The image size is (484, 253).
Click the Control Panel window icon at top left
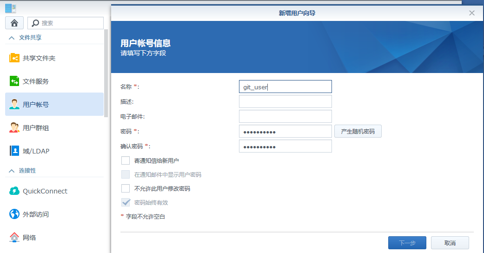pyautogui.click(x=11, y=8)
